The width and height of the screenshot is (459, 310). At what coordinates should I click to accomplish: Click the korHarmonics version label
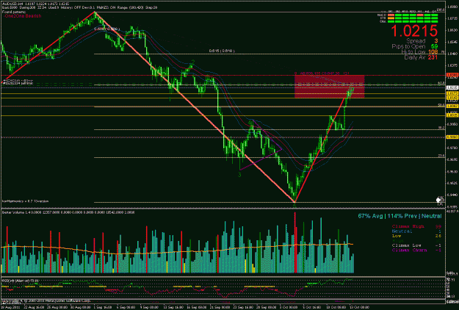tap(26, 201)
